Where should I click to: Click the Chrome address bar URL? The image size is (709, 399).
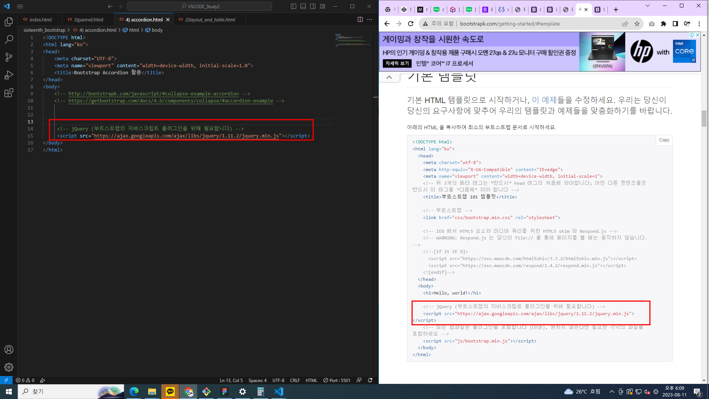click(510, 24)
